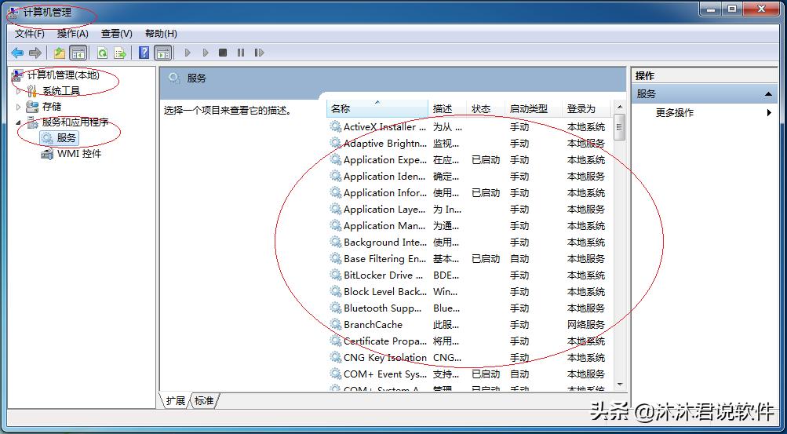
Task: Sort by the 登录为 column header
Action: (585, 109)
